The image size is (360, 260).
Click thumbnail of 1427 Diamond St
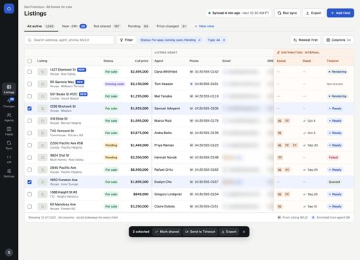[42, 72]
